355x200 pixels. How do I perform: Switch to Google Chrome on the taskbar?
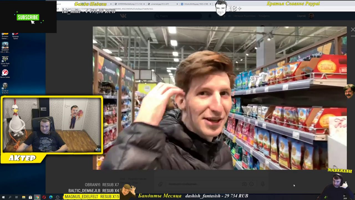click(x=37, y=197)
